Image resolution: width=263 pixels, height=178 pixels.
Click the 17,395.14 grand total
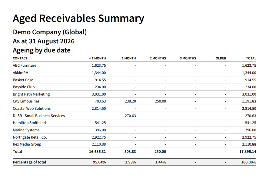(x=248, y=152)
